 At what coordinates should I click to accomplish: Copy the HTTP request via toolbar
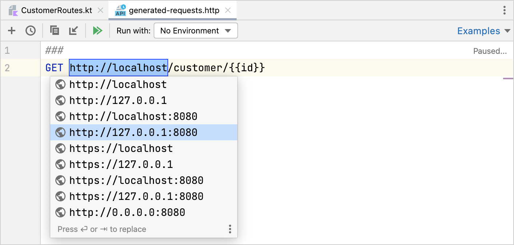tap(54, 31)
